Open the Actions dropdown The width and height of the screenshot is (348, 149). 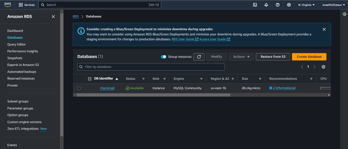coord(241,57)
